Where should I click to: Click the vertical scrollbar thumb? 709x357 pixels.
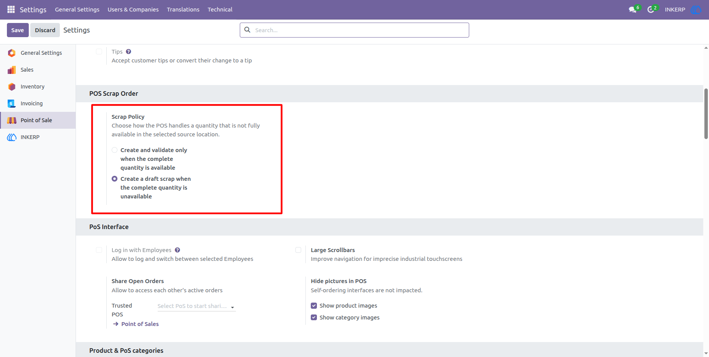(x=706, y=114)
